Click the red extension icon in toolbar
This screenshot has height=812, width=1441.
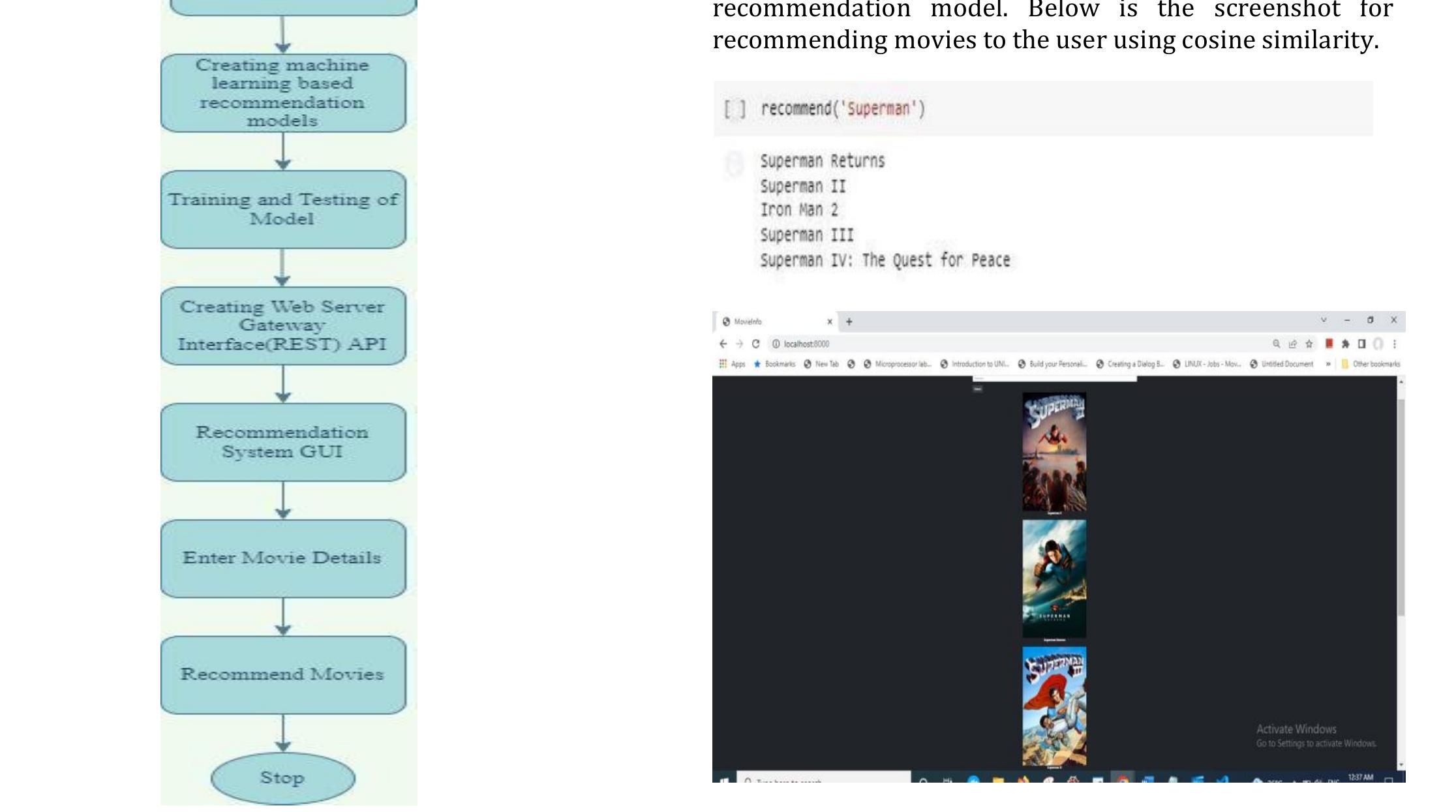coord(1329,344)
